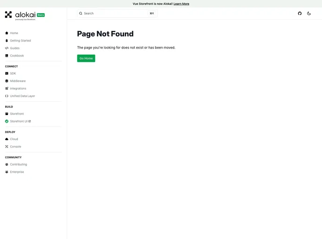Click the ⌘K shortcut badge
The width and height of the screenshot is (322, 239).
(152, 14)
